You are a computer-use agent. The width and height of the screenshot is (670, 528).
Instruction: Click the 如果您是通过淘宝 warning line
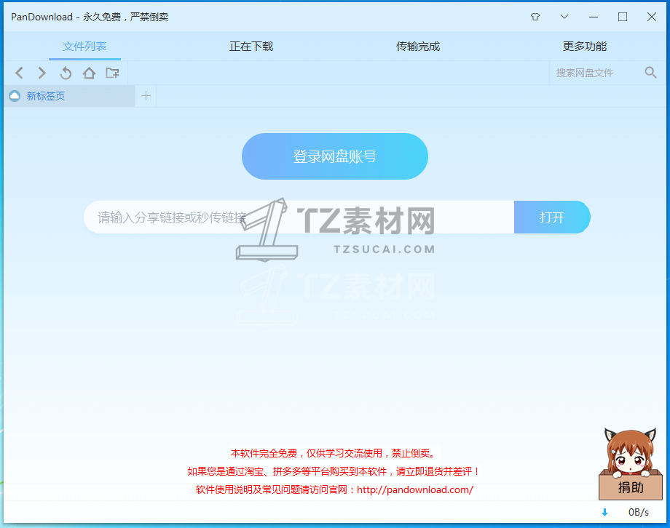click(x=334, y=471)
